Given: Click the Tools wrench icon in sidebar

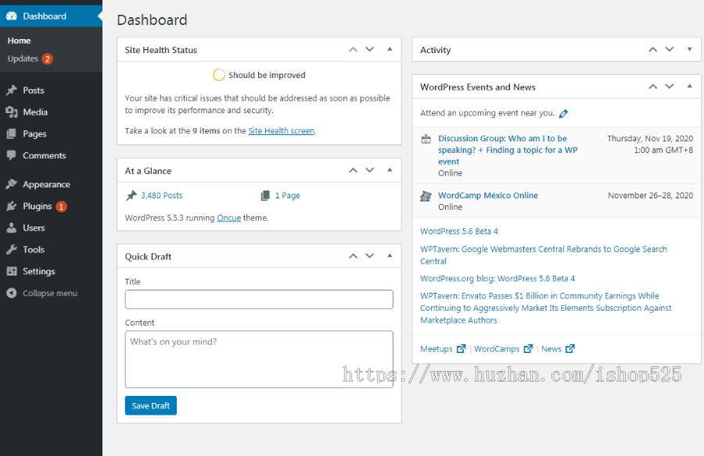Looking at the screenshot, I should pyautogui.click(x=12, y=249).
